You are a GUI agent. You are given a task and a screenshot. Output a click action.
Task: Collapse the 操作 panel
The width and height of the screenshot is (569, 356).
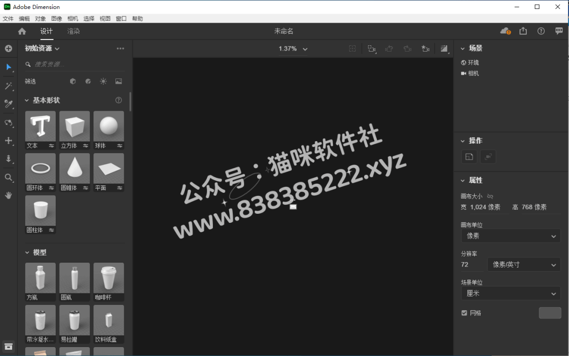pos(463,141)
